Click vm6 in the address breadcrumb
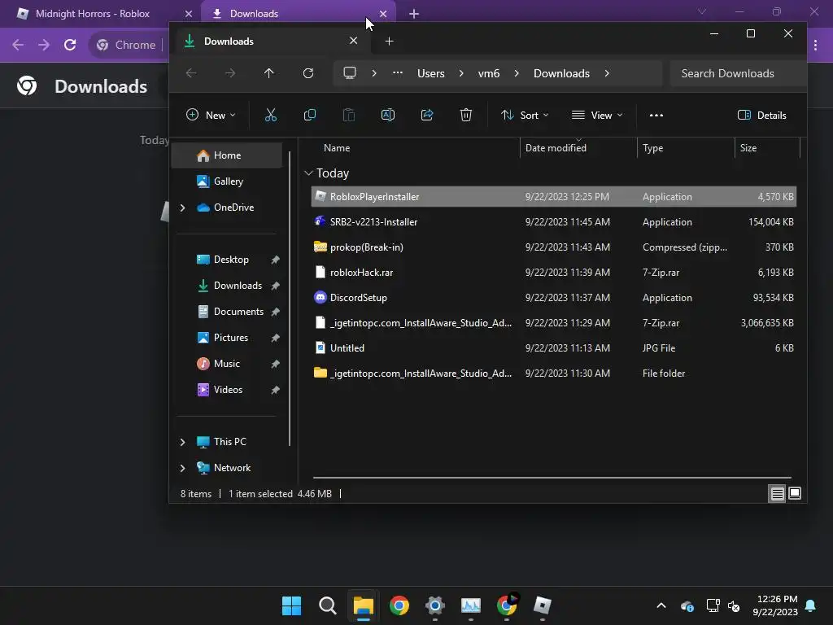Image resolution: width=833 pixels, height=625 pixels. coord(489,73)
